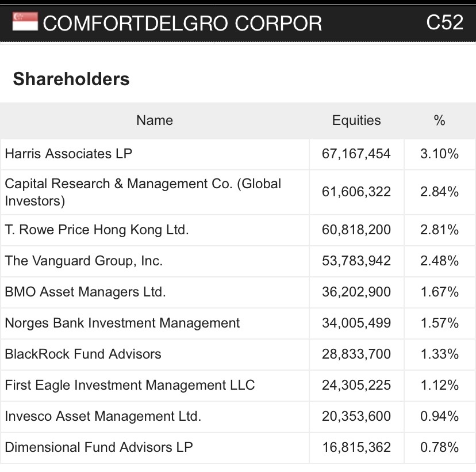
Task: Click the 16,815,362 equities cell
Action: point(356,447)
